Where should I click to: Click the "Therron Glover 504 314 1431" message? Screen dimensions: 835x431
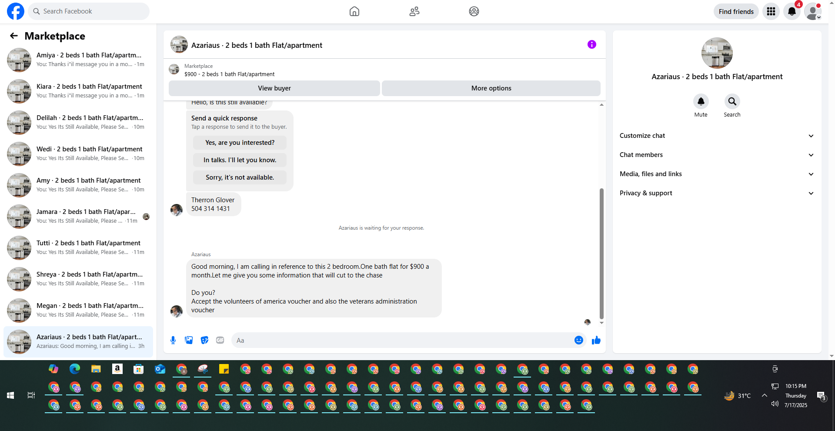tap(213, 204)
